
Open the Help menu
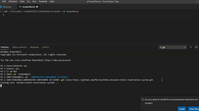pos(52,2)
